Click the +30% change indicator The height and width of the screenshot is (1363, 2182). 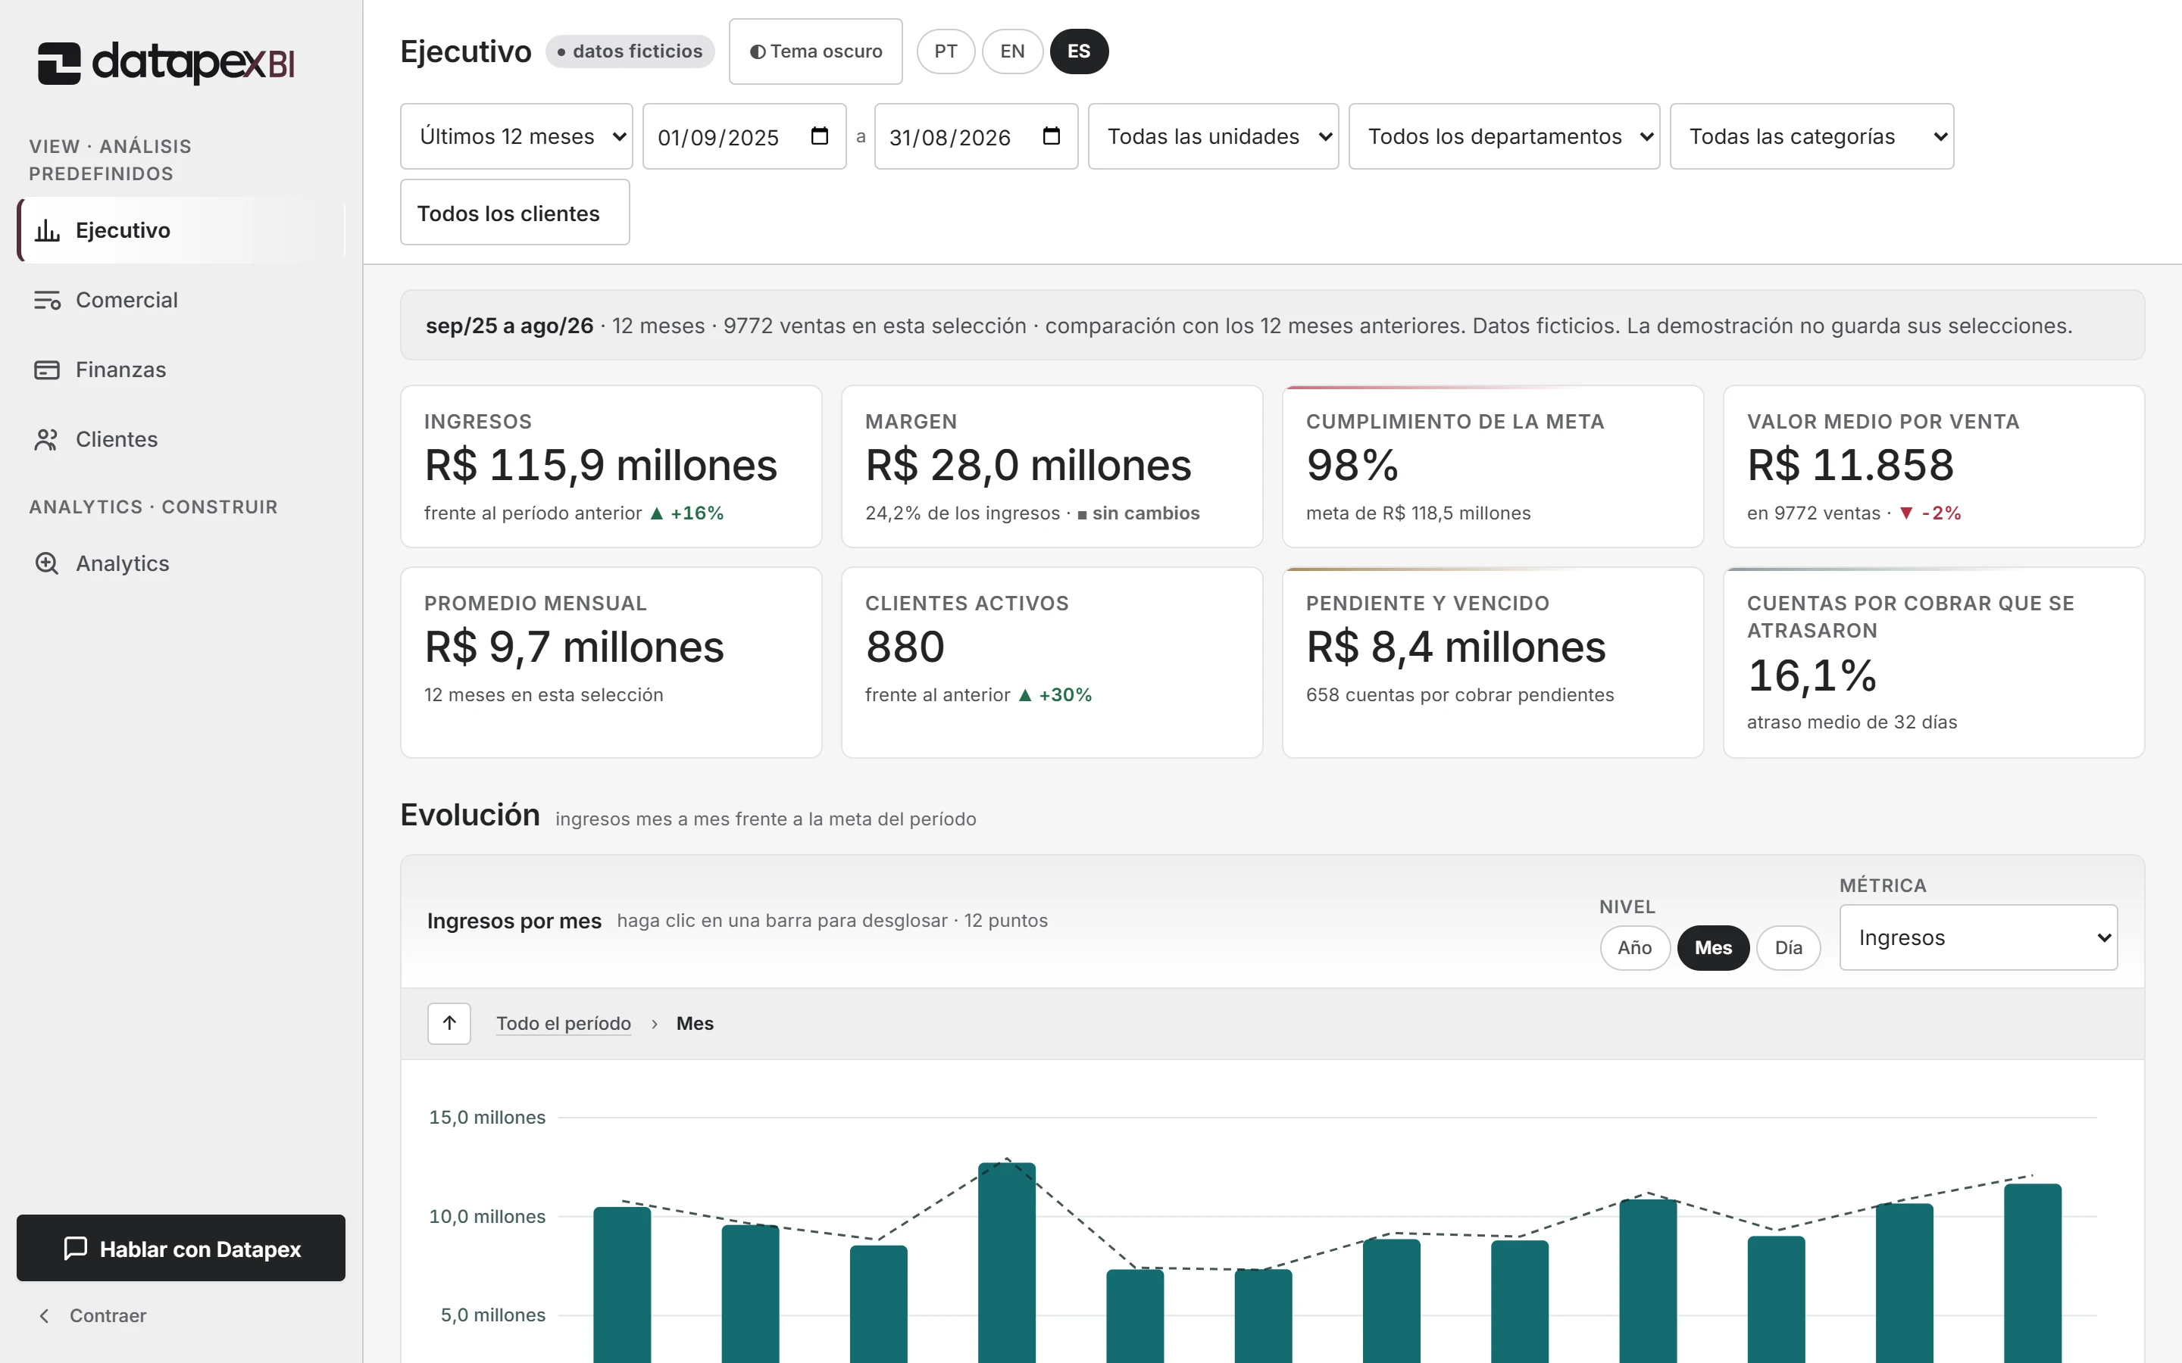(1055, 695)
